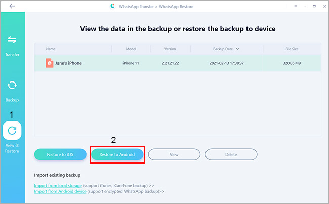This screenshot has height=204, width=329.
Task: Open the Transfer section in sidebar
Action: click(12, 44)
